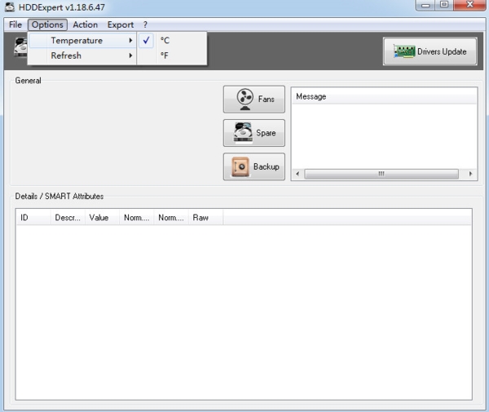Image resolution: width=489 pixels, height=412 pixels.
Task: Click the checkmark next to °C
Action: tap(146, 41)
